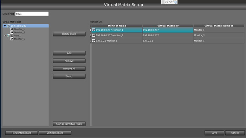
Task: Save the virtual matrix settings
Action: coord(214,133)
